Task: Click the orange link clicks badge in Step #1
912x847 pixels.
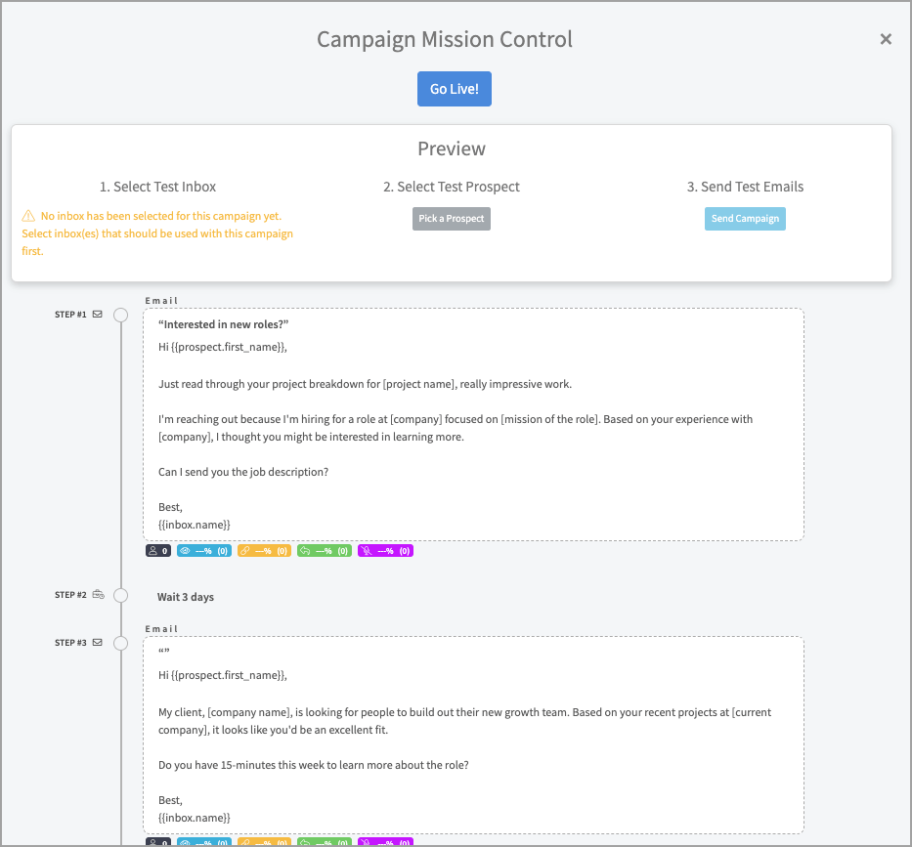Action: click(264, 551)
